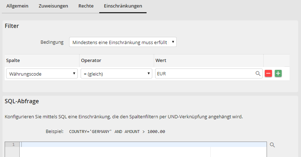Click the Spalte column header

click(x=13, y=60)
